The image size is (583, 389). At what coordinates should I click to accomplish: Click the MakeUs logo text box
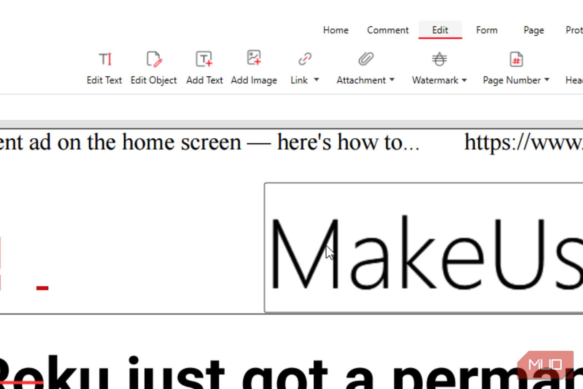(424, 248)
